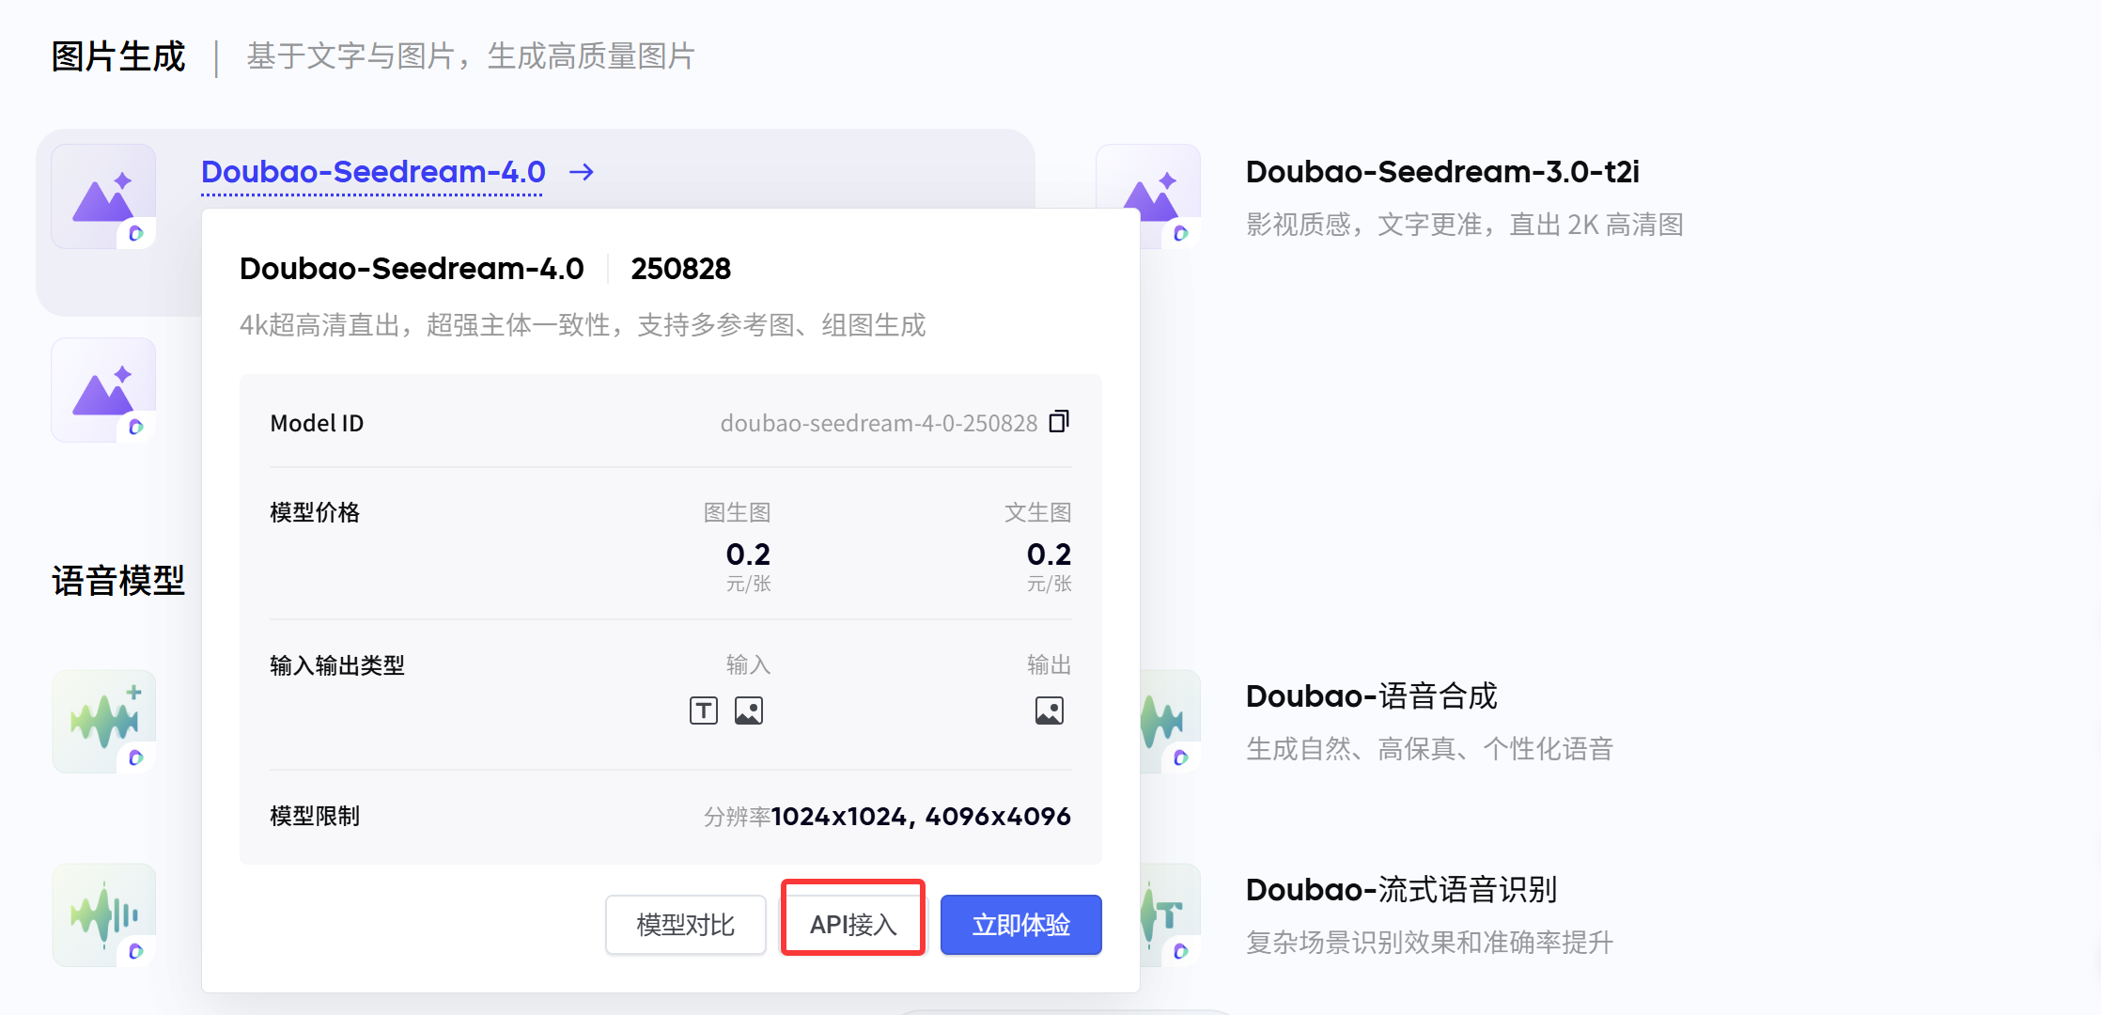Click the image output type icon
This screenshot has height=1015, width=2101.
[1050, 710]
